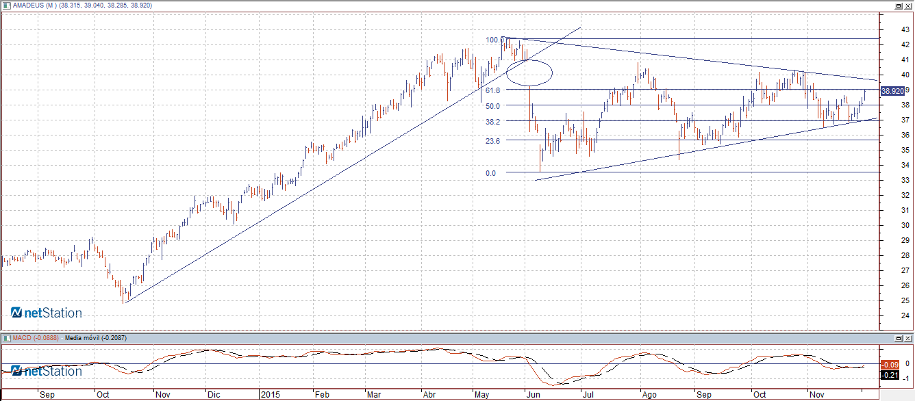Click the 30 price axis label

click(905, 225)
